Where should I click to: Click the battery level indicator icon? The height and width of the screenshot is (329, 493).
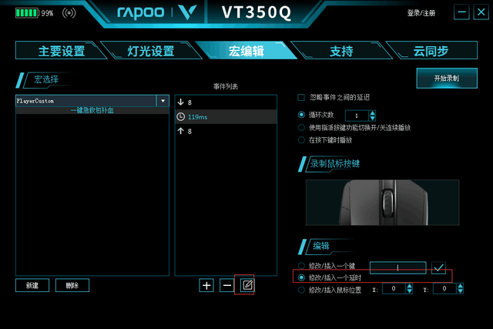(26, 13)
